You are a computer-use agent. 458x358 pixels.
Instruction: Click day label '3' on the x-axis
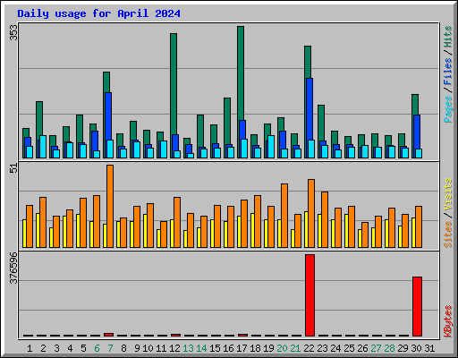click(56, 348)
